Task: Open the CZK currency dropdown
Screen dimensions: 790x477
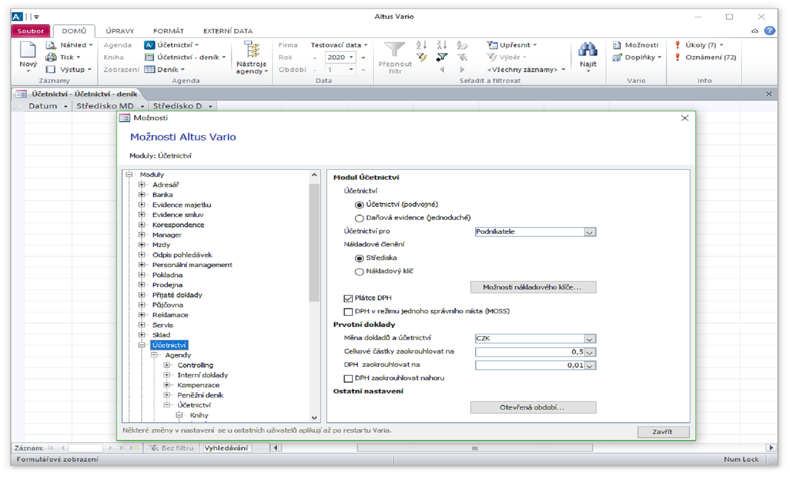Action: [590, 339]
